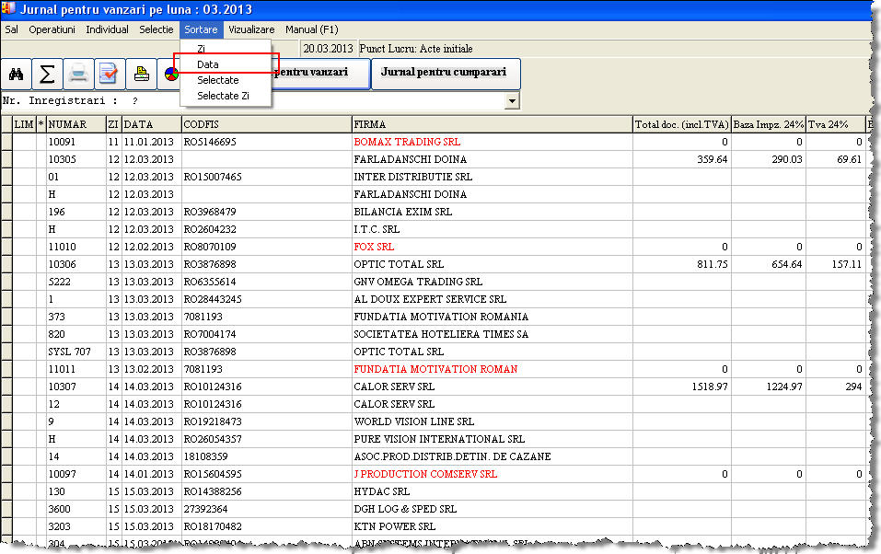881x554 pixels.
Task: Click the checklist document icon
Action: point(110,74)
